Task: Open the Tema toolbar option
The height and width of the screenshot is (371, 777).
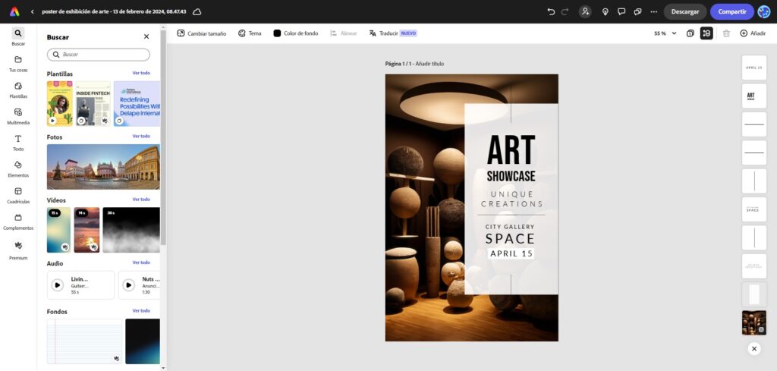Action: [x=250, y=33]
